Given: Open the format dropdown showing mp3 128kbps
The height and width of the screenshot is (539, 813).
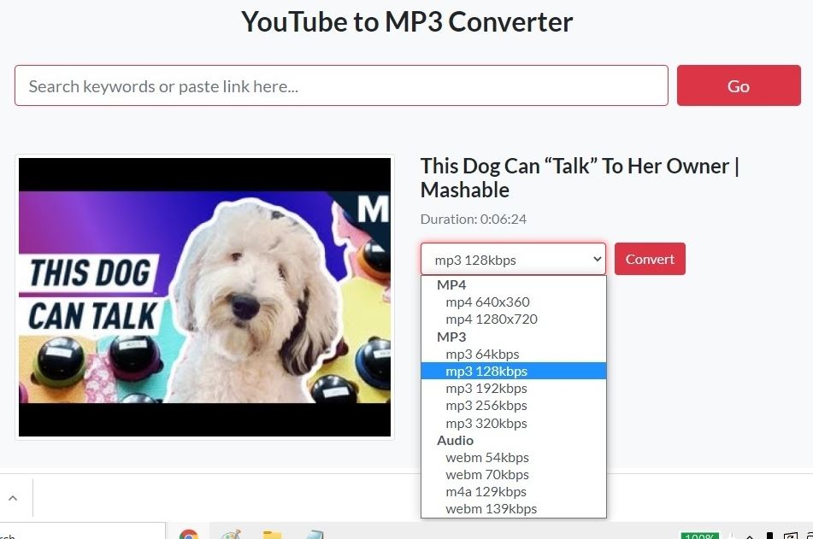Looking at the screenshot, I should click(x=513, y=260).
